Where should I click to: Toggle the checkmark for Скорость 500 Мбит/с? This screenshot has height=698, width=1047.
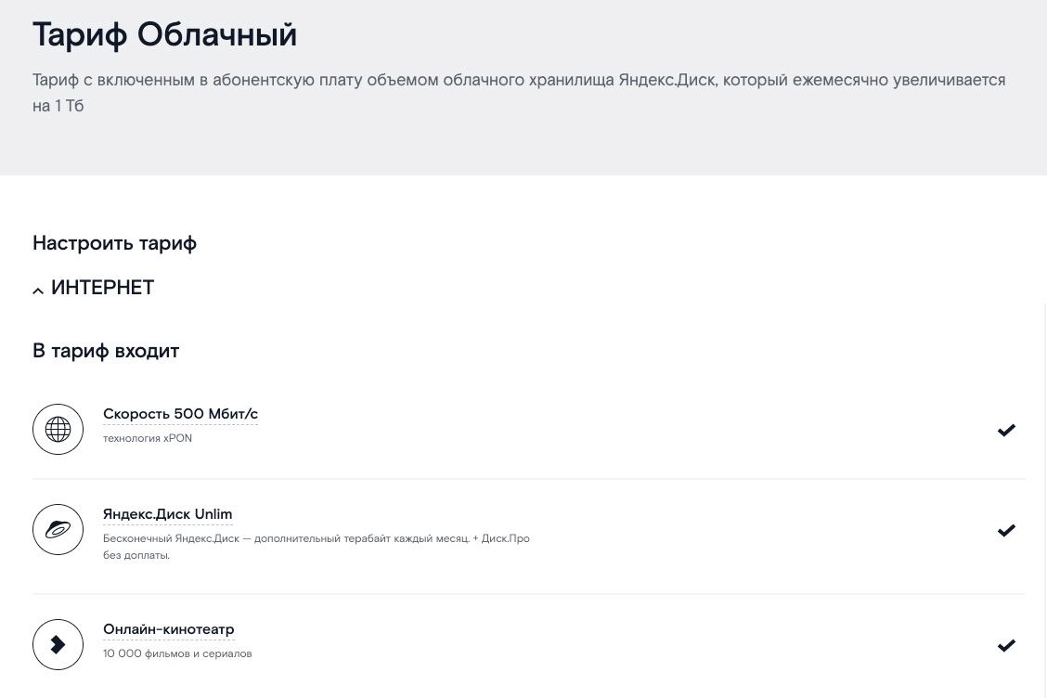(1006, 430)
